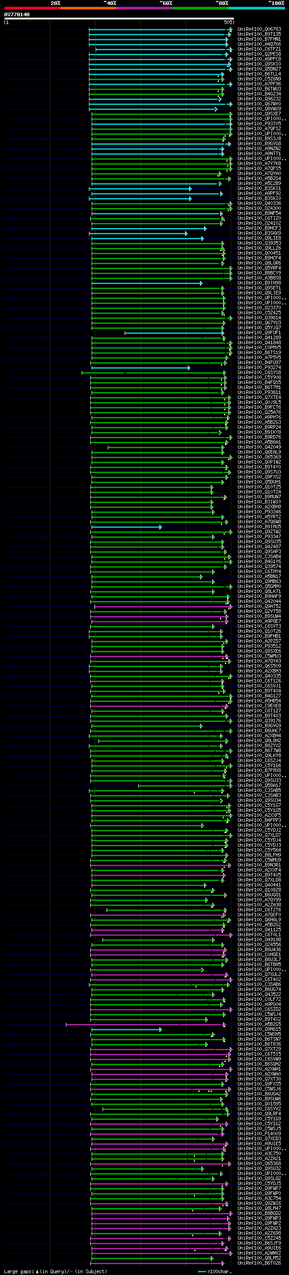The image size is (289, 1275).
Task: Click the Large gaps legend text
Action: tap(56, 1271)
